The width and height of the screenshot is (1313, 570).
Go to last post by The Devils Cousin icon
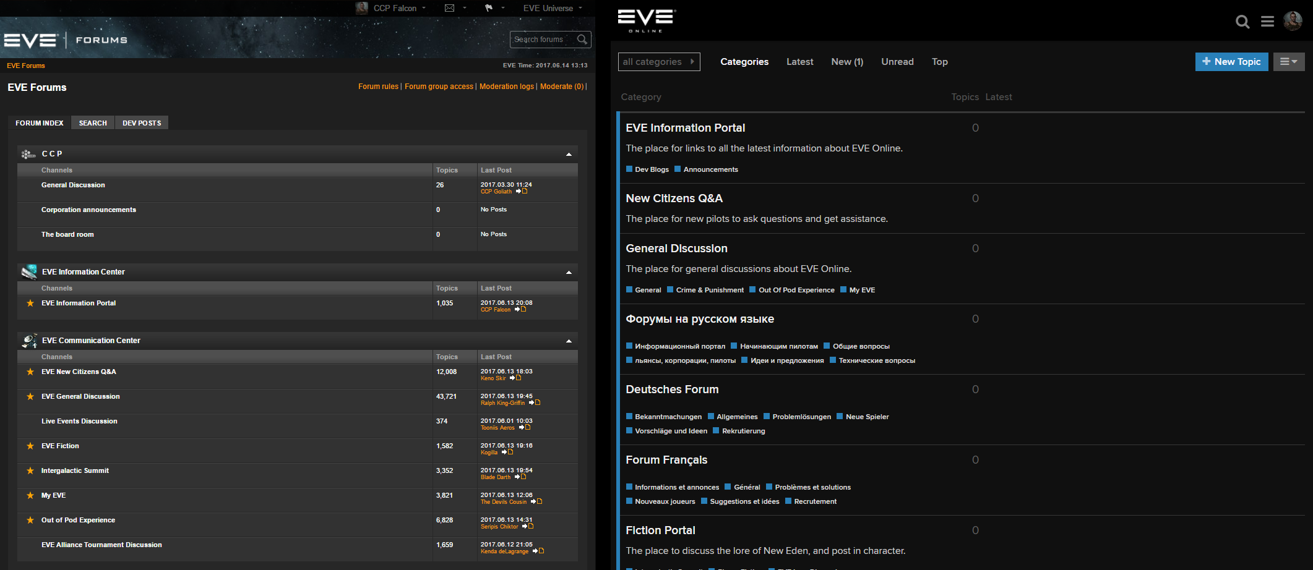(x=536, y=501)
